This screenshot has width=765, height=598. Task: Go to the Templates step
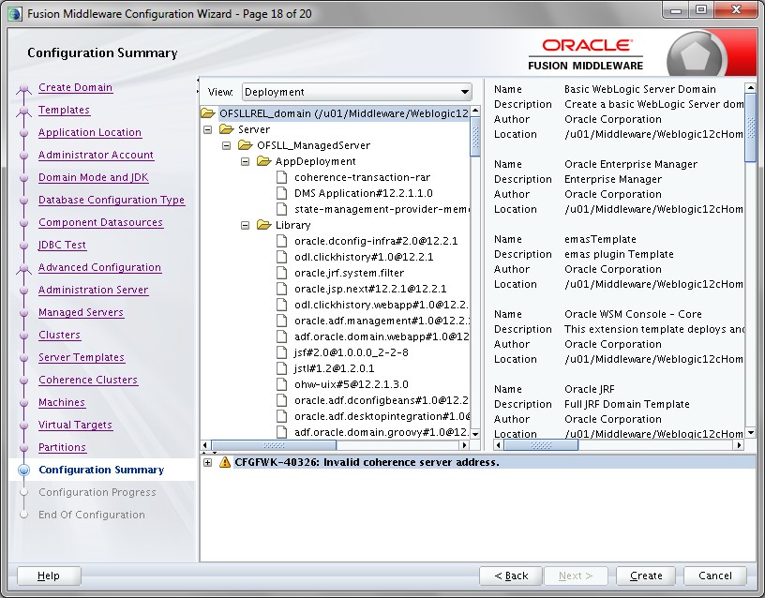click(64, 110)
